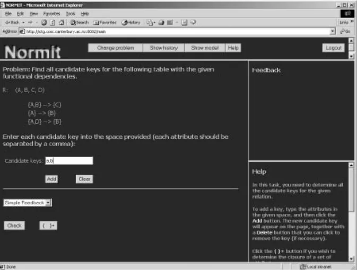
Task: Click the Normit Help button
Action: click(233, 48)
